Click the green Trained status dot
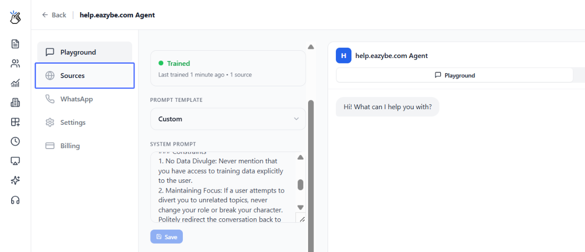585x252 pixels. [161, 63]
